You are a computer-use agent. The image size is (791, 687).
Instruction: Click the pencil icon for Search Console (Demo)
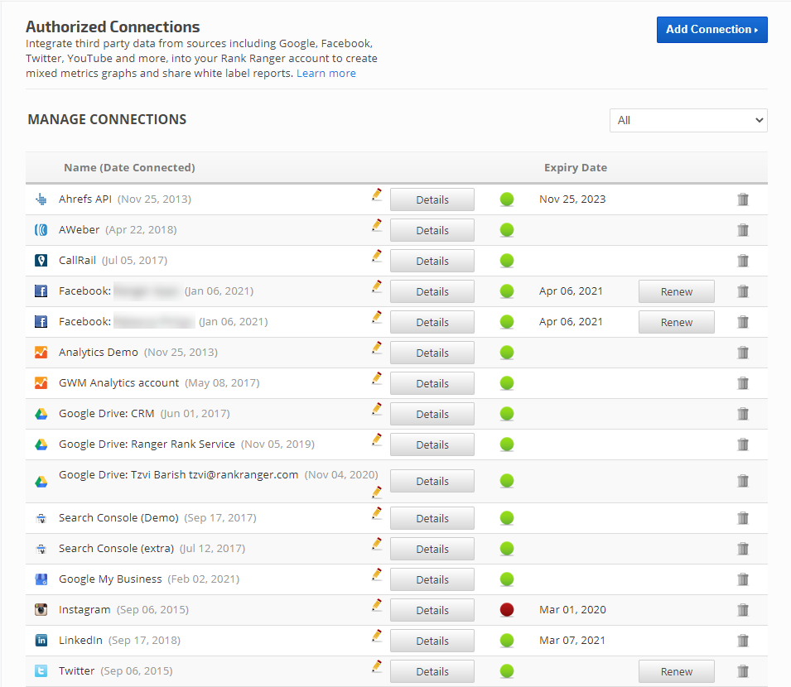click(377, 513)
